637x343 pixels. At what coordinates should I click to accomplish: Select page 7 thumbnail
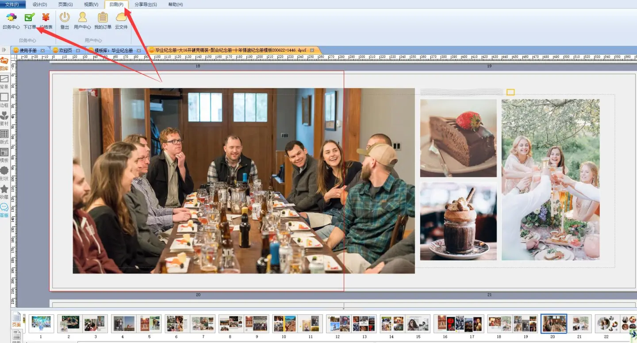tap(203, 324)
